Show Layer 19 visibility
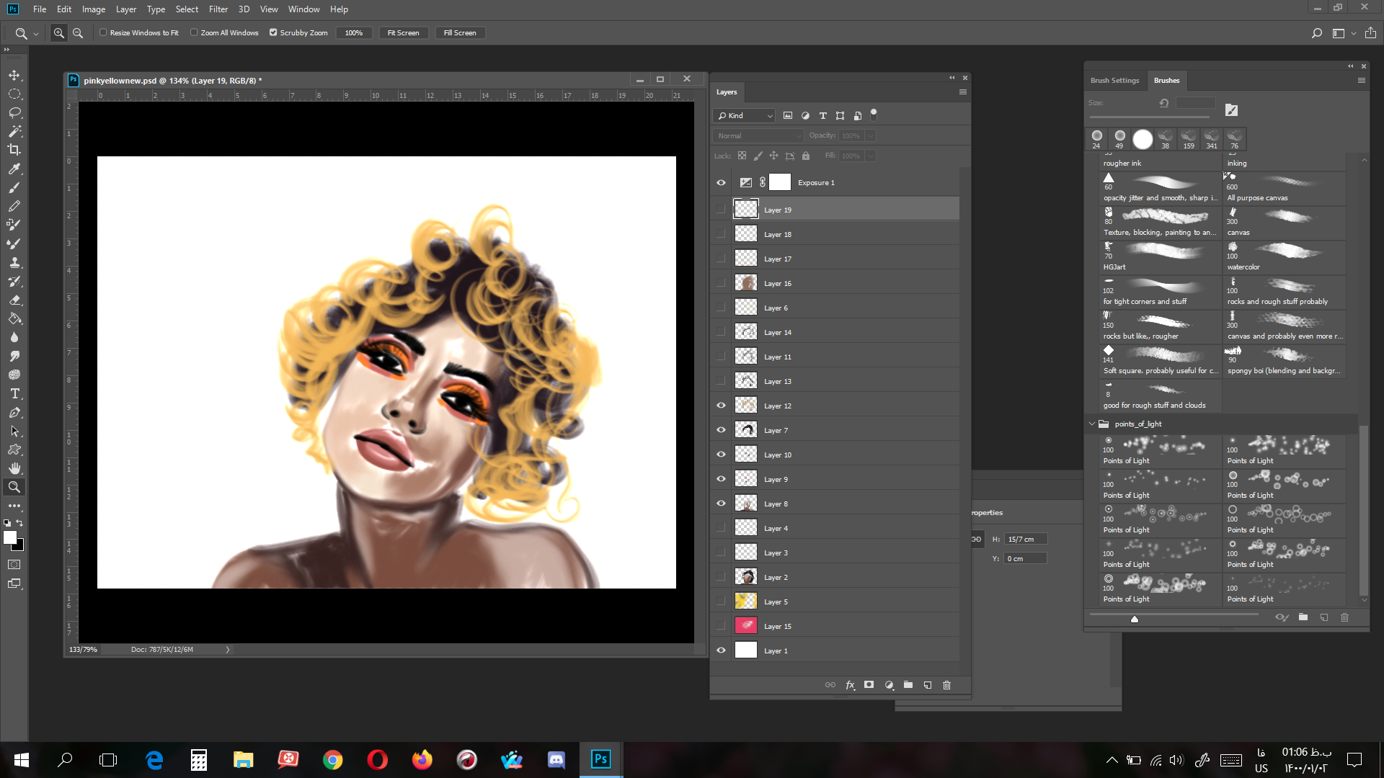The height and width of the screenshot is (778, 1384). tap(721, 210)
